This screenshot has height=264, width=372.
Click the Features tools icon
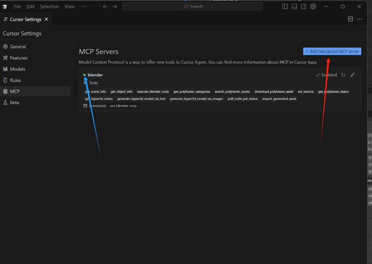click(x=5, y=58)
